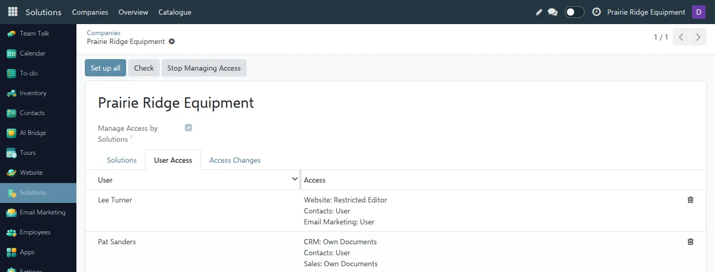Viewport: 715px width, 272px height.
Task: Switch to the Solutions tab
Action: (x=122, y=160)
